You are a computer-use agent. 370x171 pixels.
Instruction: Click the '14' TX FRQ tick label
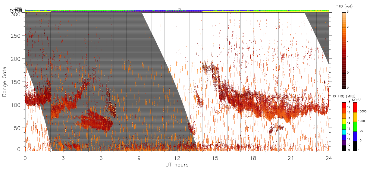[x=349, y=123]
